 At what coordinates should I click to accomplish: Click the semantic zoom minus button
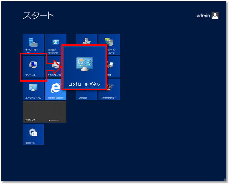[x=225, y=180]
